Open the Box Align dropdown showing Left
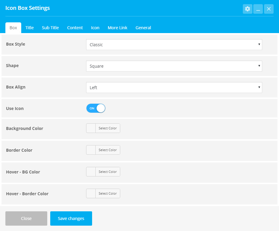This screenshot has width=279, height=231. pyautogui.click(x=174, y=87)
